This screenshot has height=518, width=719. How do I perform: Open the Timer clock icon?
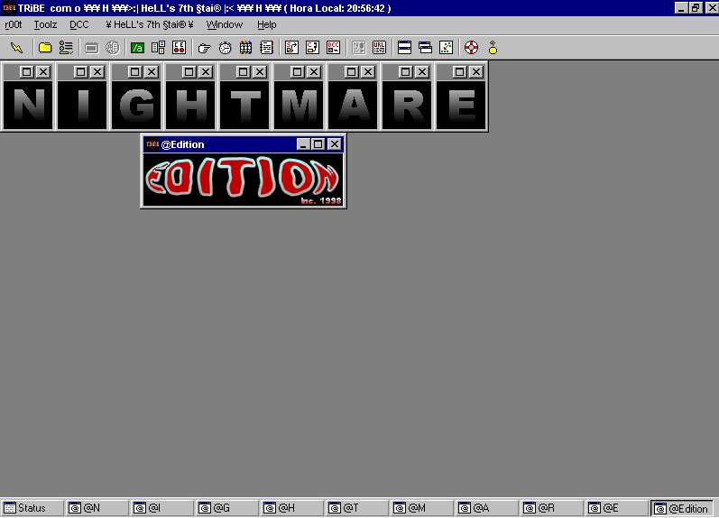225,48
